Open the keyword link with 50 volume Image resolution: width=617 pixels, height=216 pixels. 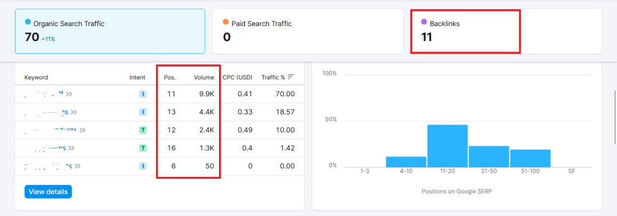(48, 166)
